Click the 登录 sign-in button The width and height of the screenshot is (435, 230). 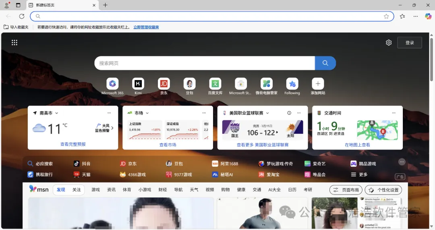click(x=410, y=43)
